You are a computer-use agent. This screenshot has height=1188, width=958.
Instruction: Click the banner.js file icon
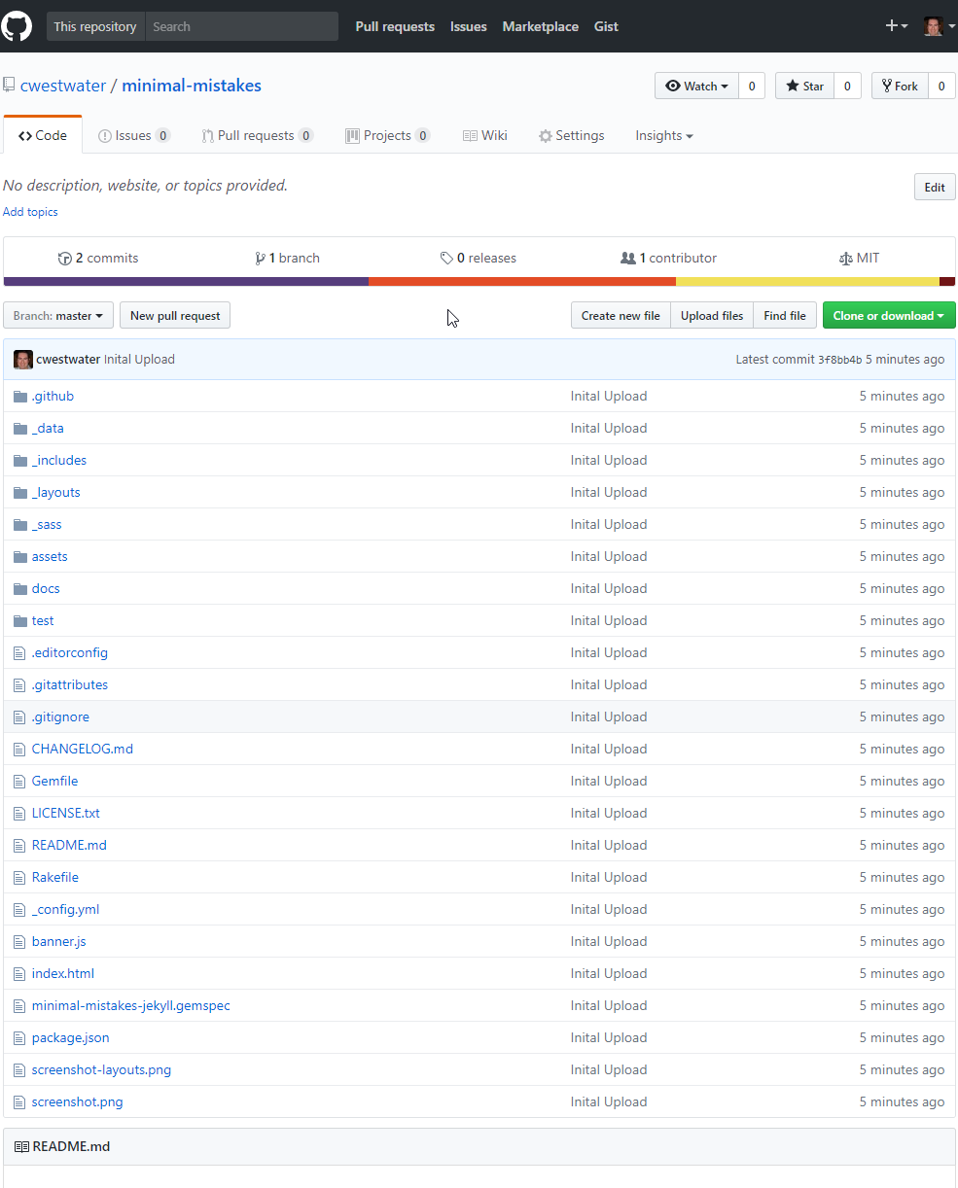[19, 942]
